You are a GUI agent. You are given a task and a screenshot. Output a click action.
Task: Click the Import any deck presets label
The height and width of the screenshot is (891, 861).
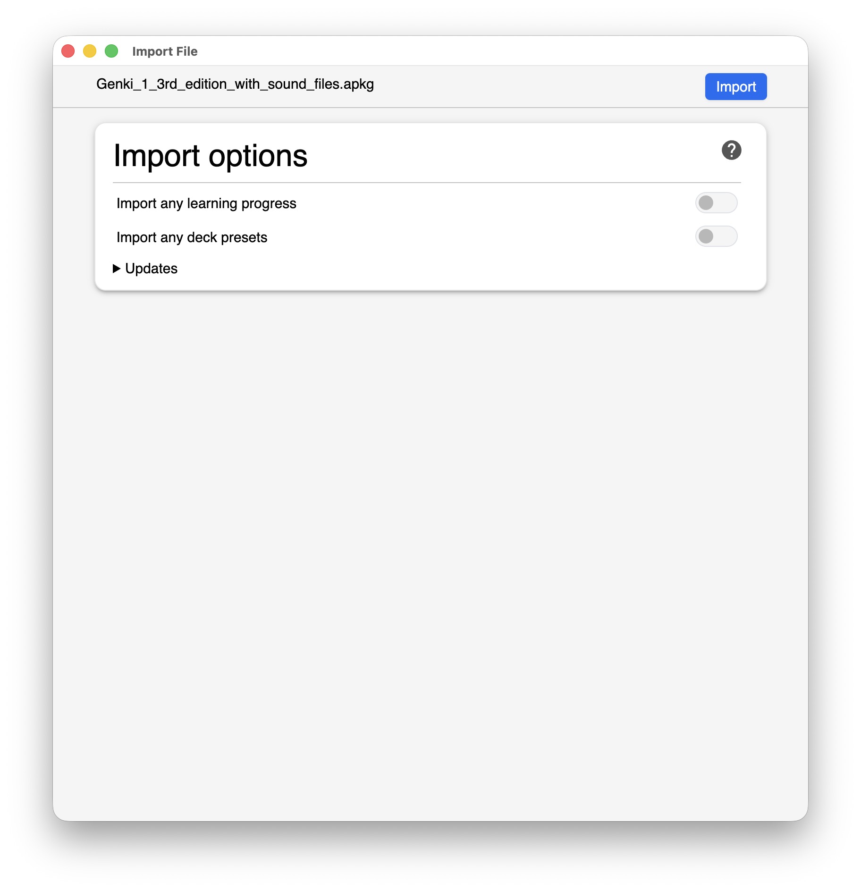click(192, 237)
